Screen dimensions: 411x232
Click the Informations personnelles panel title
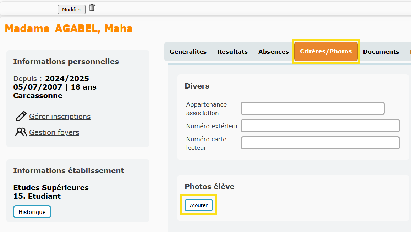point(66,62)
